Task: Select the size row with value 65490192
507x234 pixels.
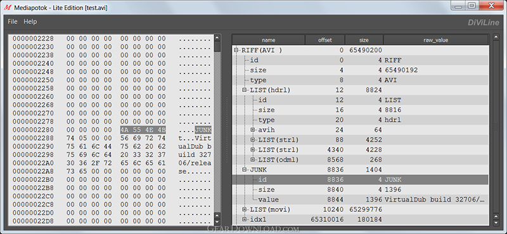Action: pyautogui.click(x=360, y=70)
